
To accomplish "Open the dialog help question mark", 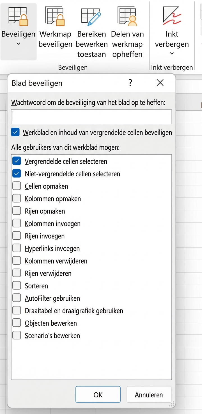I will coord(130,83).
